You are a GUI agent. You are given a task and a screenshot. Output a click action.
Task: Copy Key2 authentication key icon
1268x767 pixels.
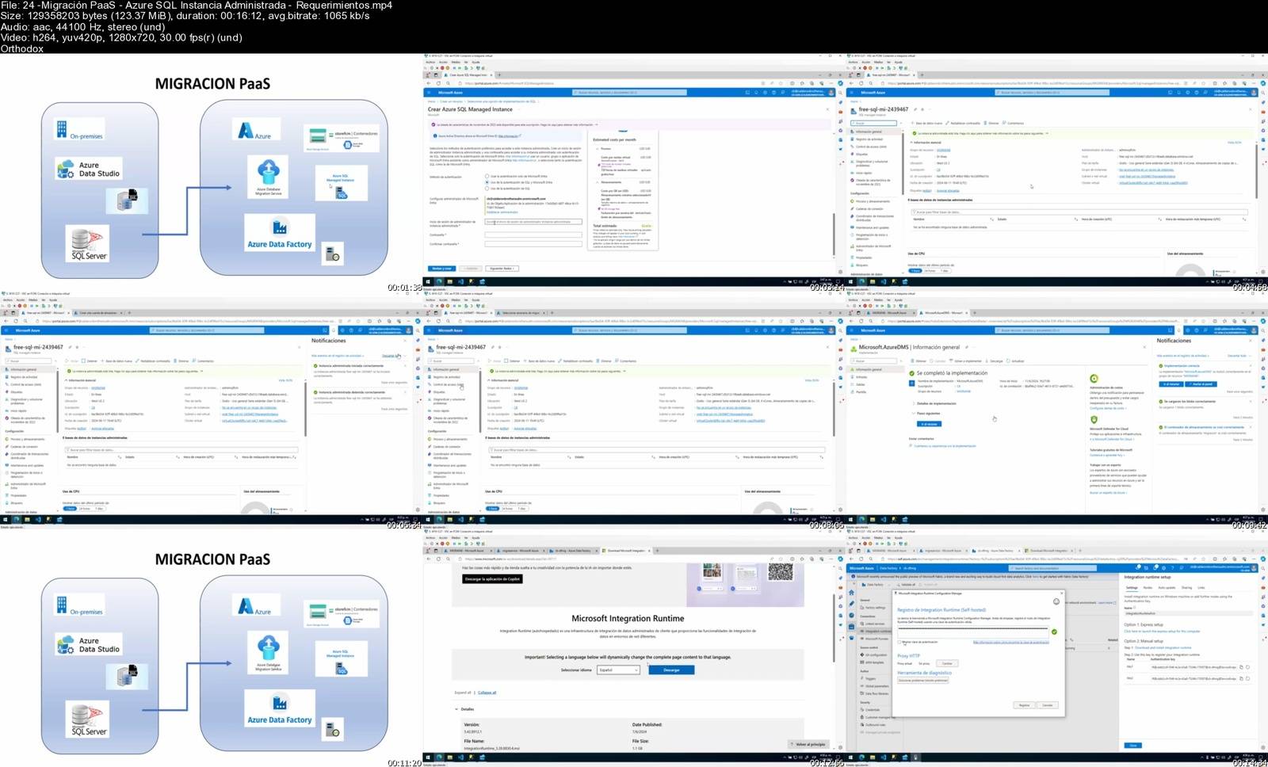tap(1241, 678)
